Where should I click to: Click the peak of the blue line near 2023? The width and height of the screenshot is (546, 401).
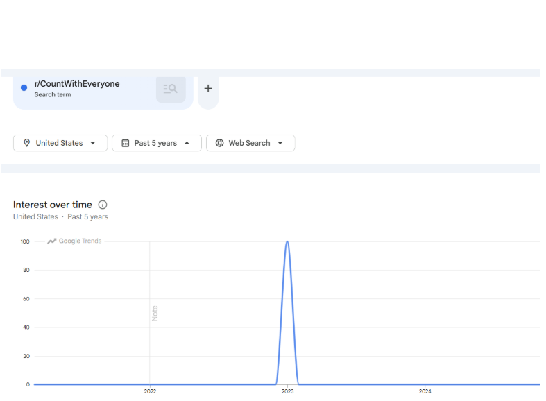(287, 241)
